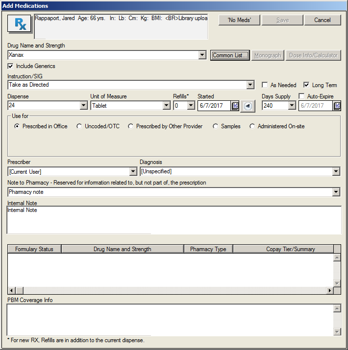Uncheck the Long Term checkbox
348x350 pixels.
(x=306, y=85)
